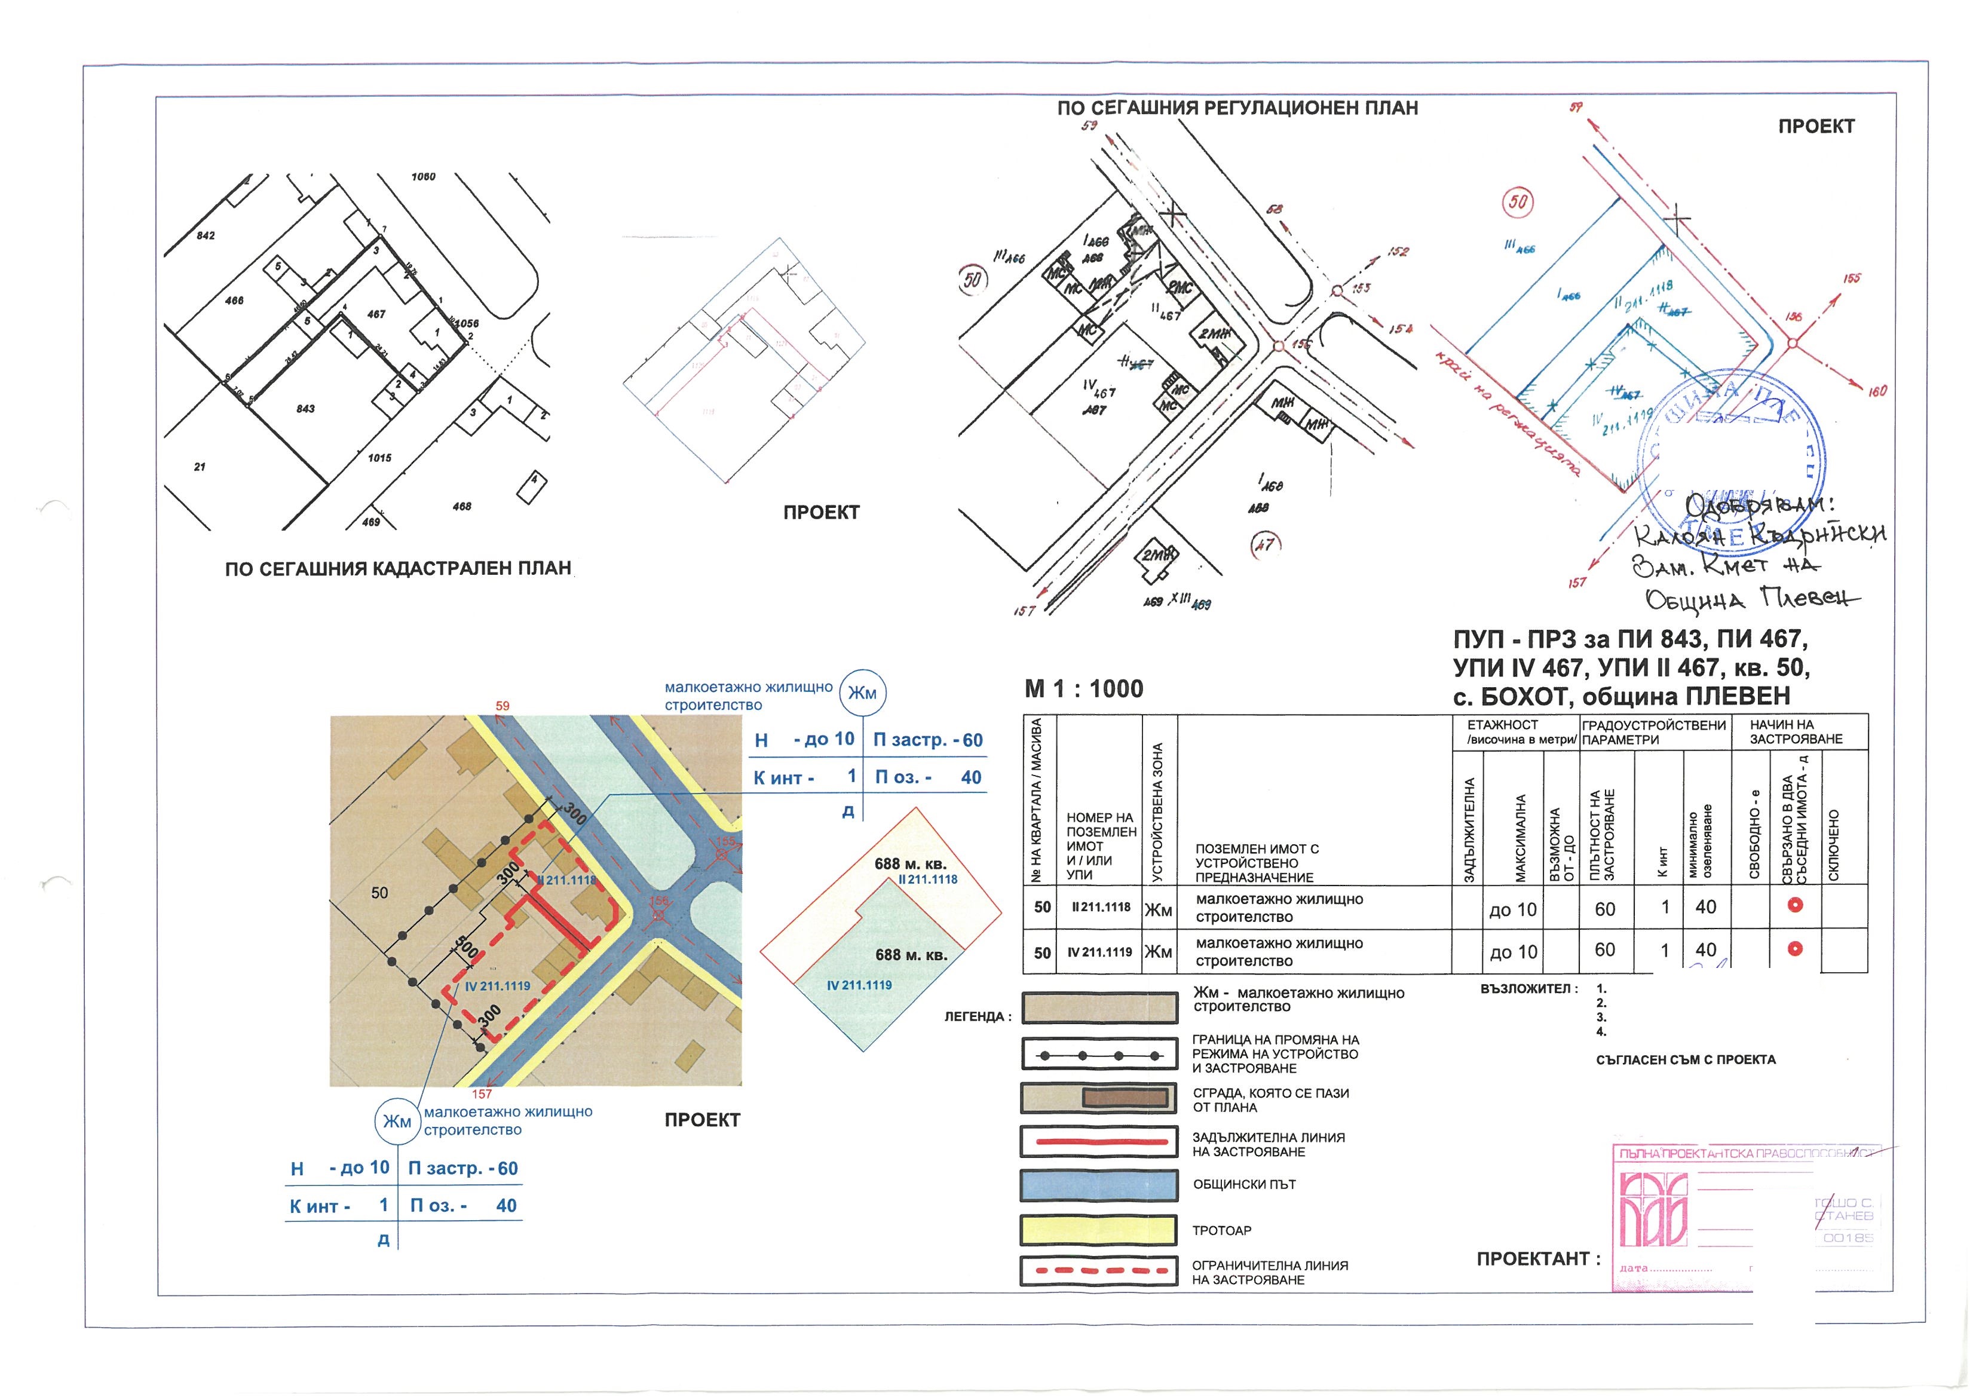Click parcel number 843 in the cadastral plan
The width and height of the screenshot is (1976, 1397).
point(305,409)
